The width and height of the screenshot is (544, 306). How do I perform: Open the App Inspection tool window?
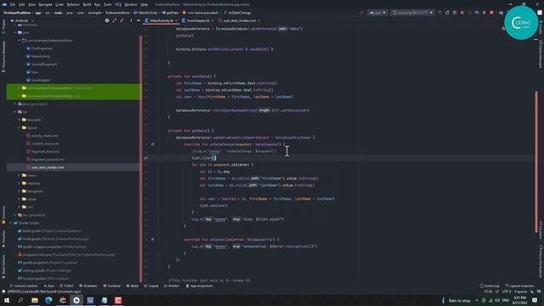coord(199,286)
